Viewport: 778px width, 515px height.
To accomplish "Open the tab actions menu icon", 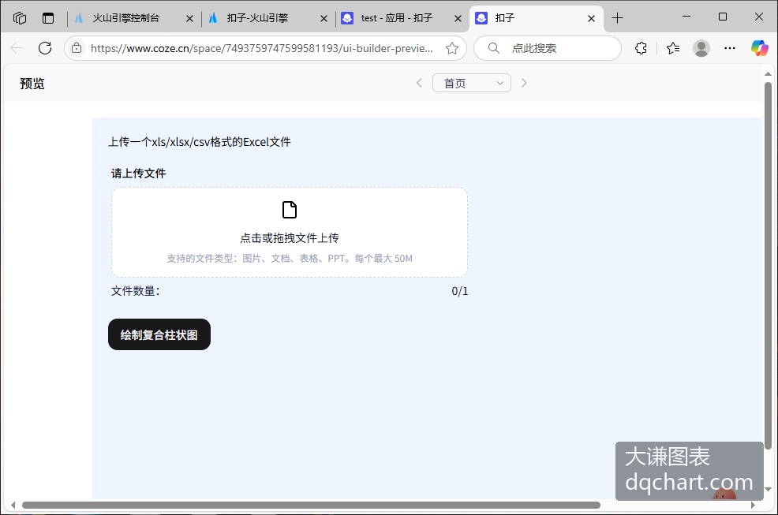I will (48, 18).
